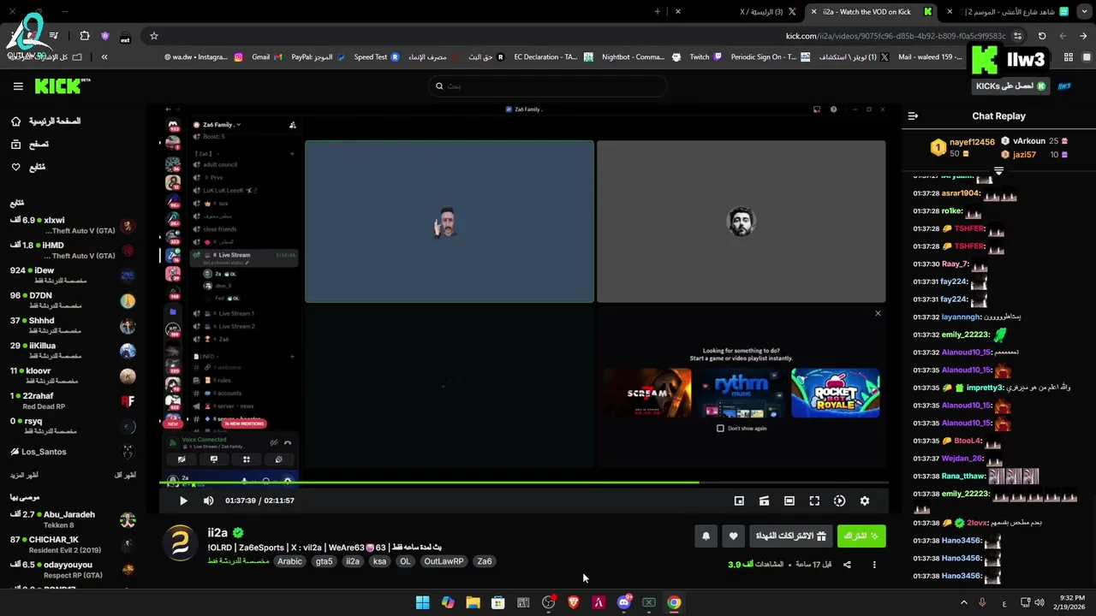The width and height of the screenshot is (1096, 616).
Task: Mute the video player volume
Action: tap(208, 500)
